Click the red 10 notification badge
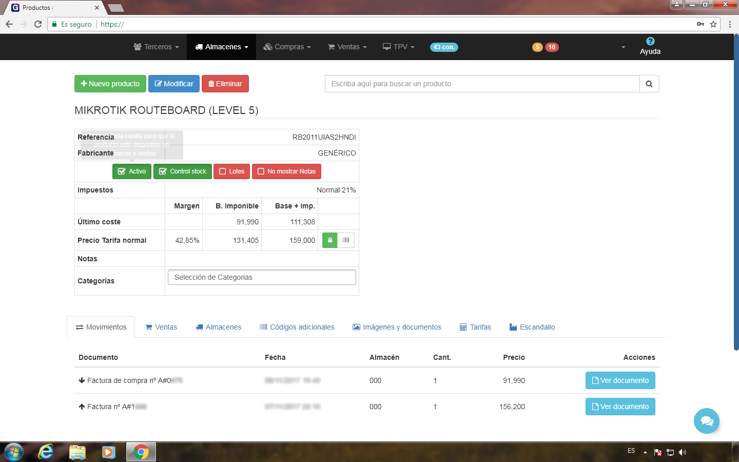Viewport: 739px width, 462px height. click(x=552, y=47)
